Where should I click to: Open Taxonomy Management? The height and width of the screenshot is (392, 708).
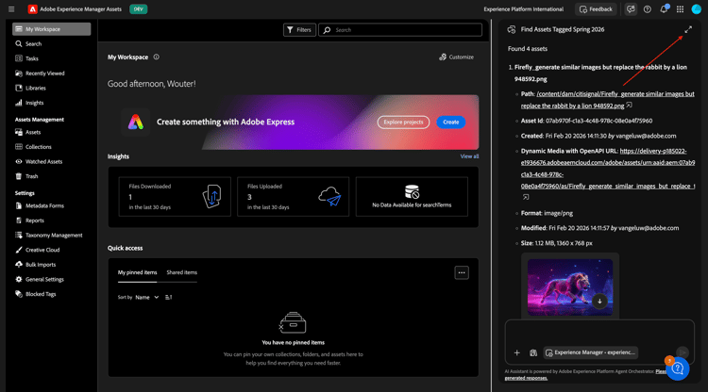tap(49, 236)
